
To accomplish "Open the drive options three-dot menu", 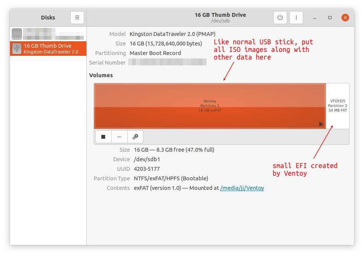I will (x=296, y=18).
